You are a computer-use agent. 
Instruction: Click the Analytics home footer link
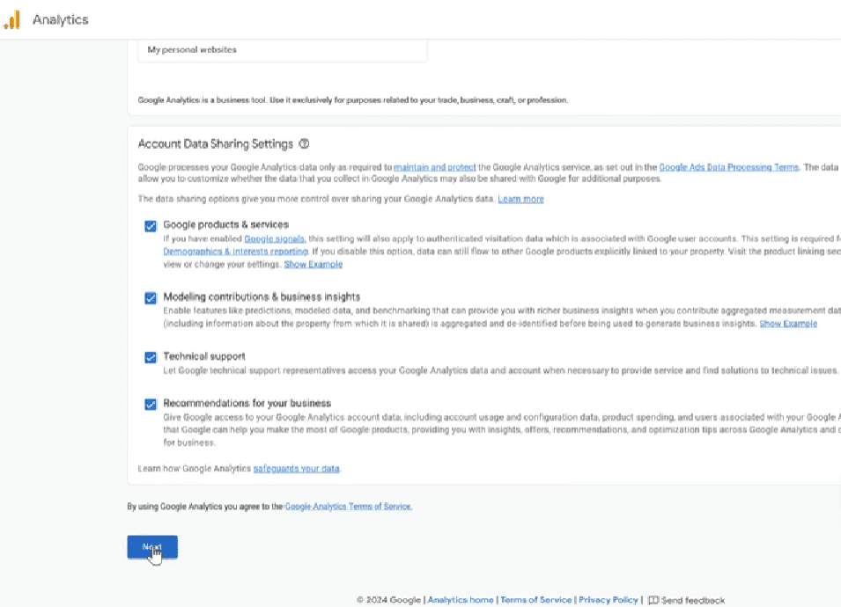pyautogui.click(x=461, y=599)
